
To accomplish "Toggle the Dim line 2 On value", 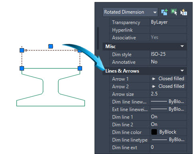I will point(168,124).
